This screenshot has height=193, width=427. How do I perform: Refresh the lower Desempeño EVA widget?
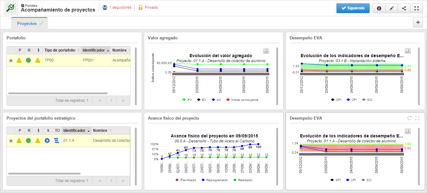pos(410,118)
